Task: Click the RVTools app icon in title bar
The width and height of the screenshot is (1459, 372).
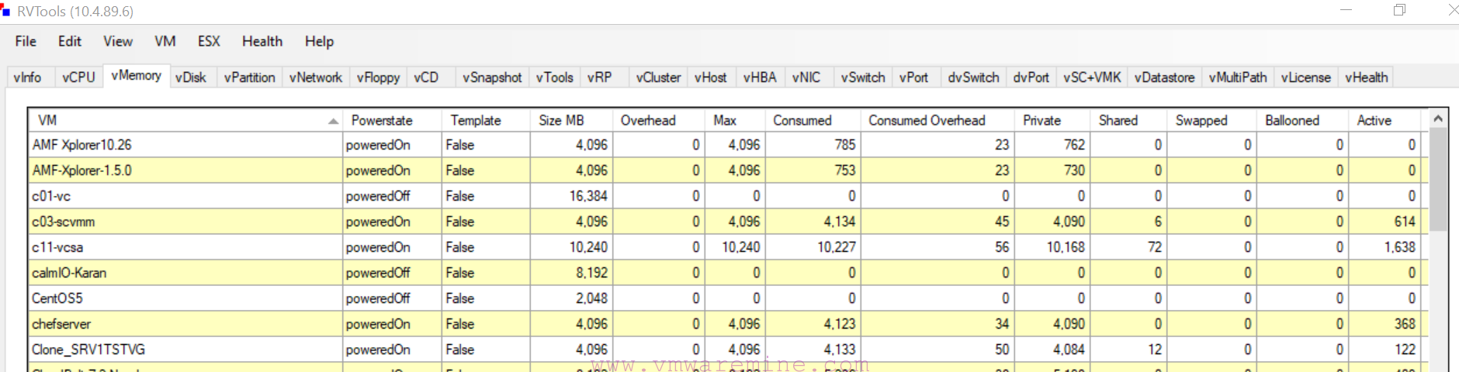Action: click(5, 12)
